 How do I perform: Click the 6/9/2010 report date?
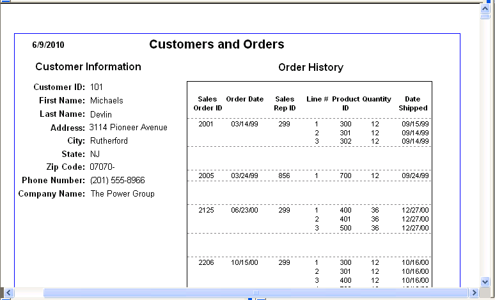48,45
